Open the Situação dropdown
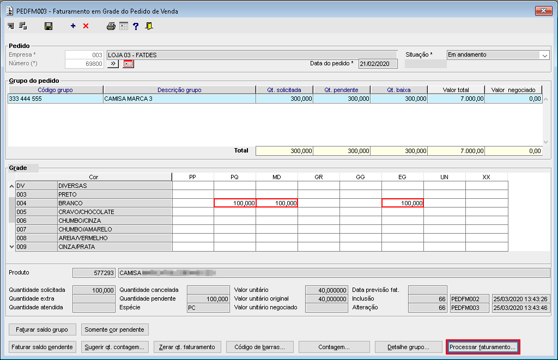The image size is (558, 360). (x=544, y=55)
